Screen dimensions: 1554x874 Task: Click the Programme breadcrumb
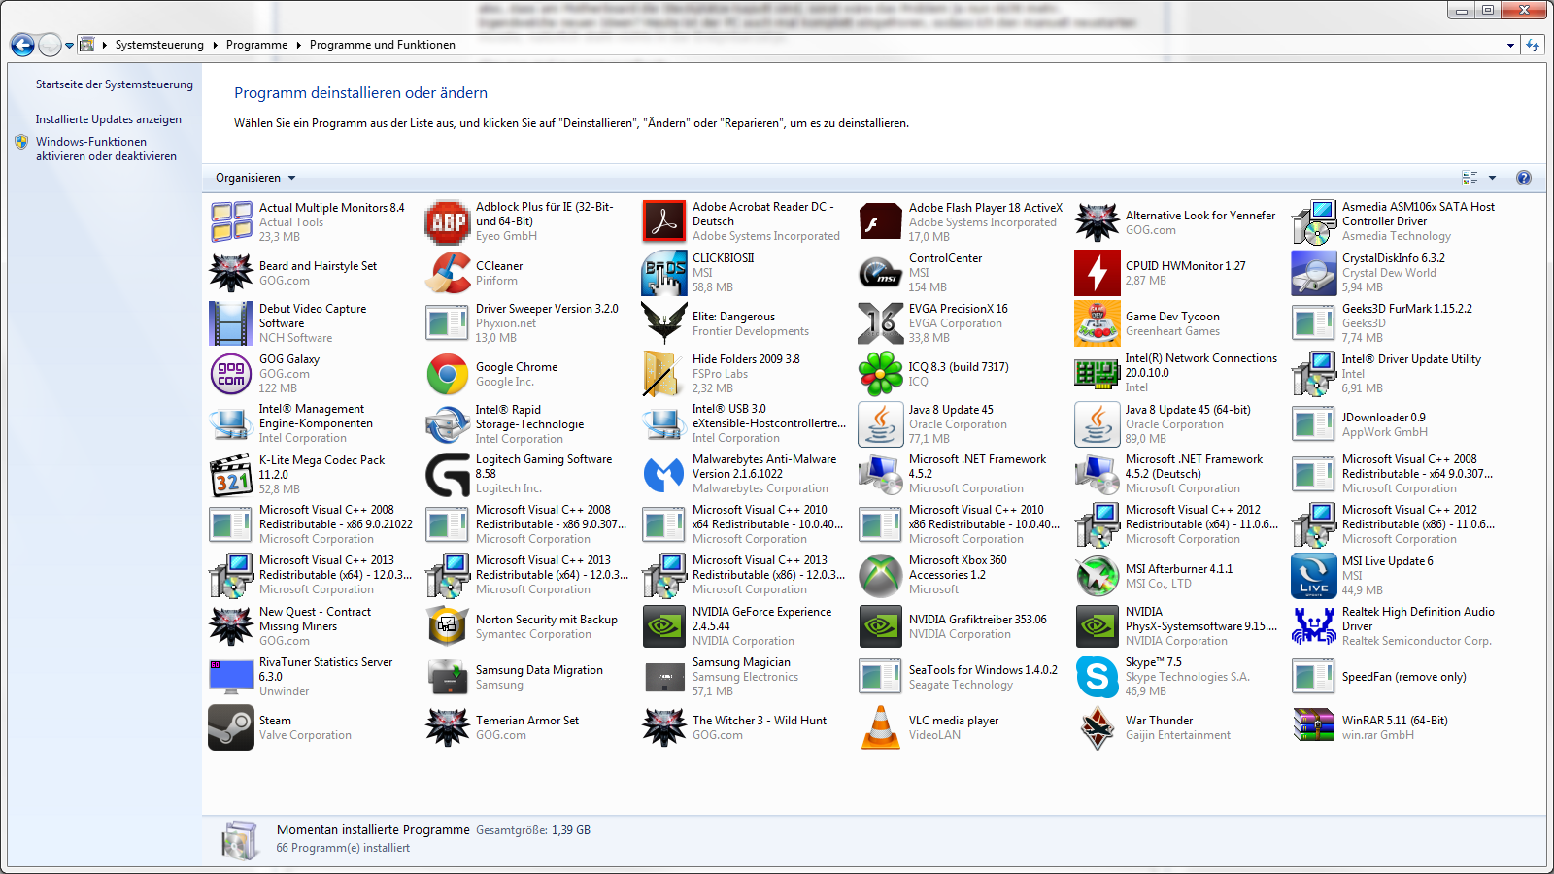[x=256, y=45]
